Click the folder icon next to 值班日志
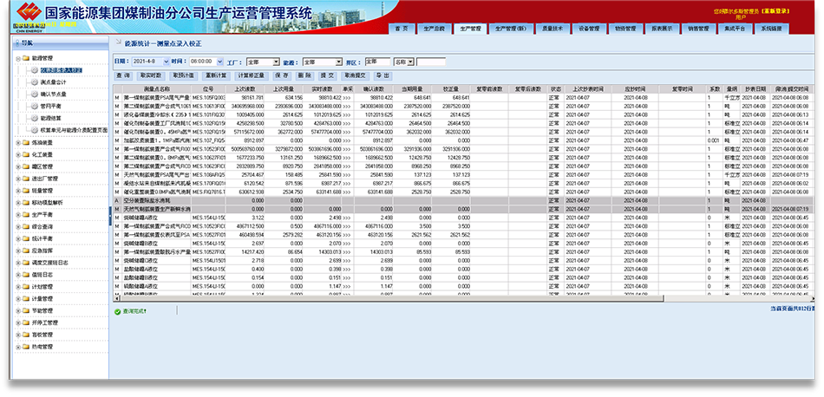The height and width of the screenshot is (397, 824). [26, 275]
